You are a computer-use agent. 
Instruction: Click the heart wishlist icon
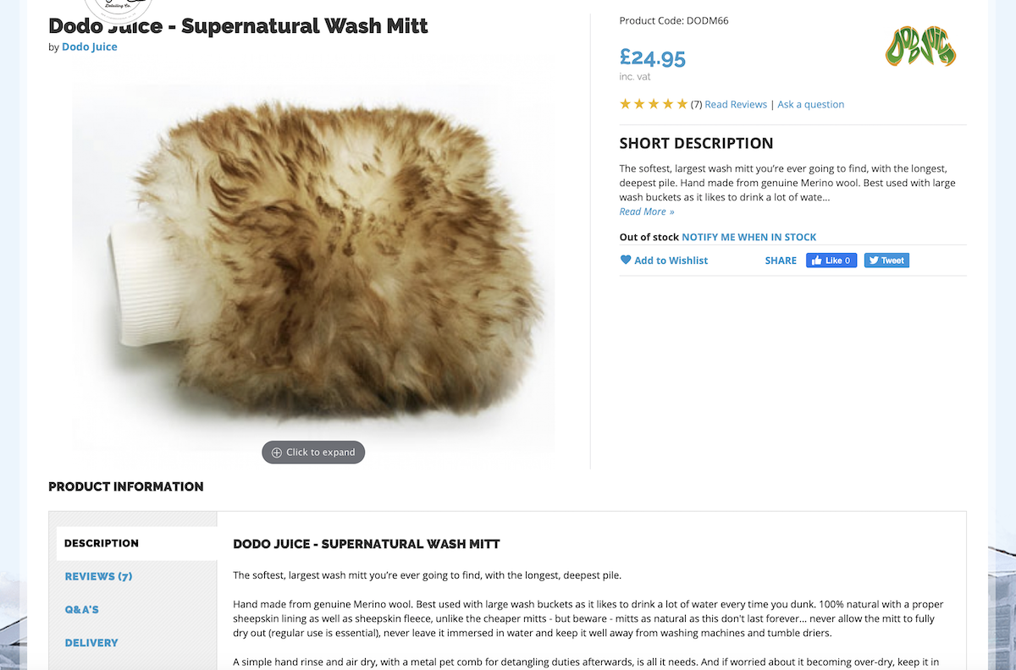click(x=626, y=260)
